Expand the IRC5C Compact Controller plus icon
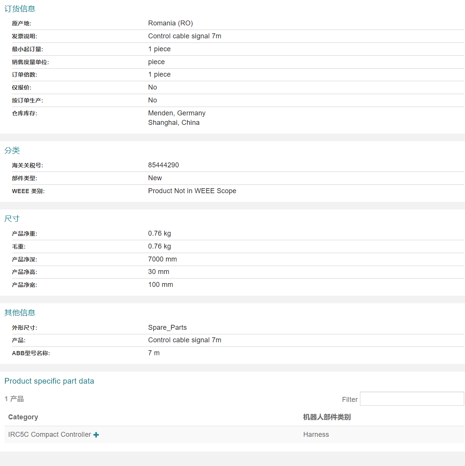465x466 pixels. 96,435
